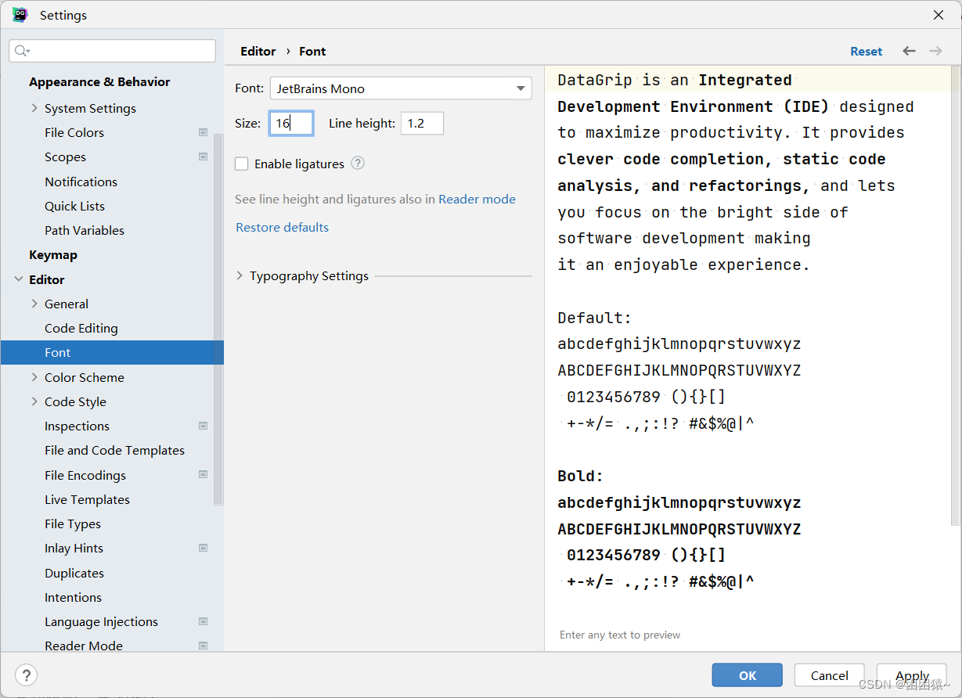Open Quick Lists settings
Viewport: 962px width, 698px height.
pyautogui.click(x=74, y=206)
